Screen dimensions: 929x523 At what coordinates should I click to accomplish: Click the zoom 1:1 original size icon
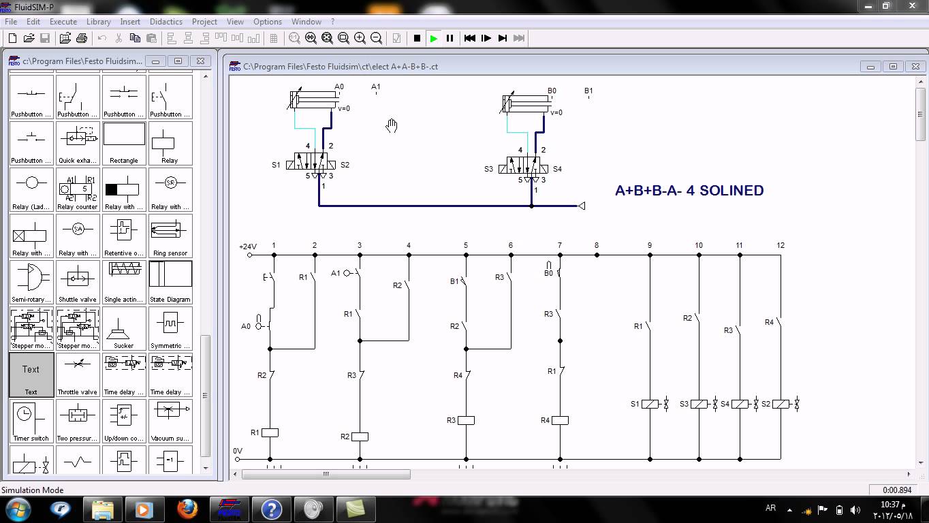coord(294,38)
